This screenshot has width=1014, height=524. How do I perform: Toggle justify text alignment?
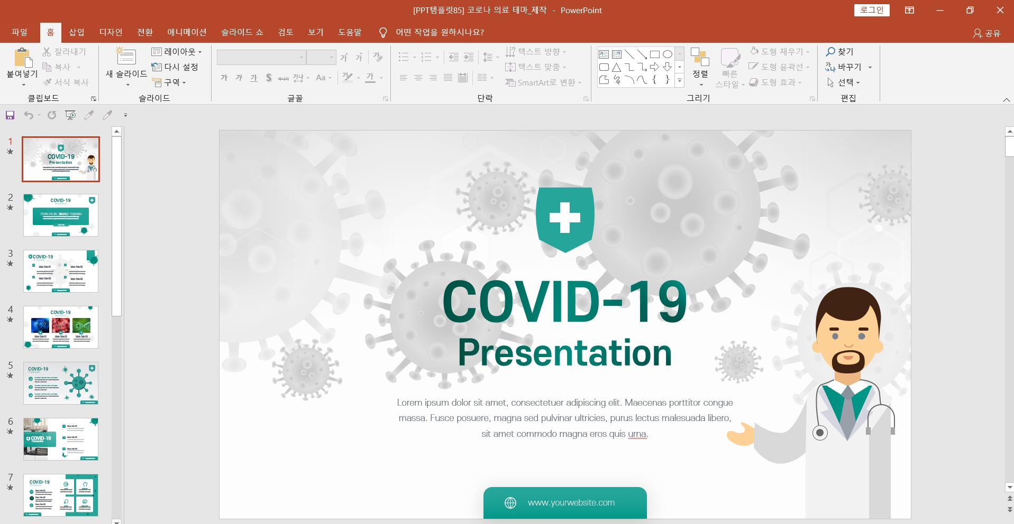click(x=448, y=78)
